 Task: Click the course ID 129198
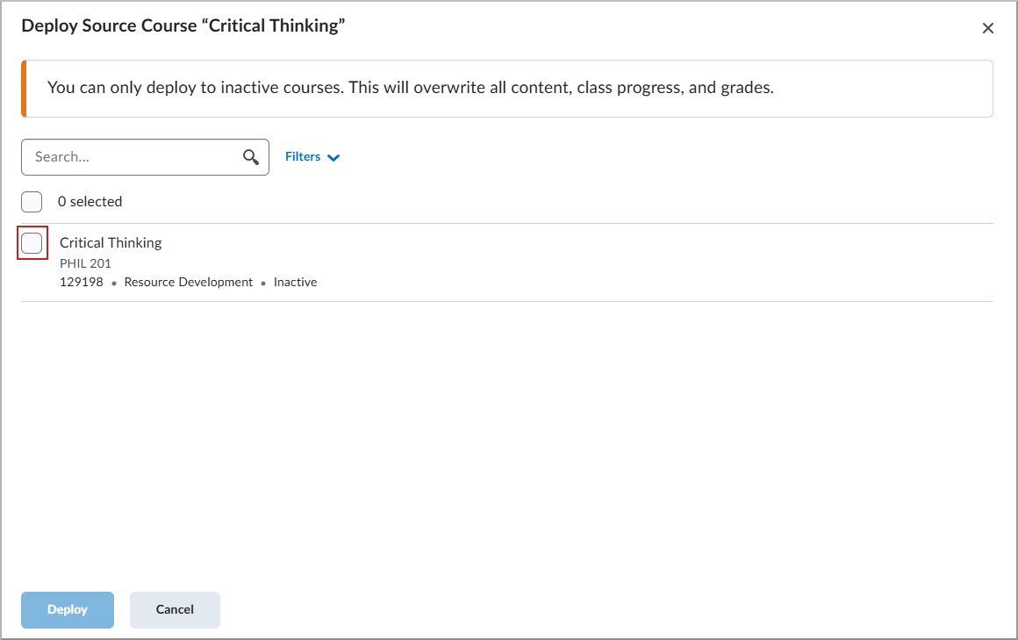point(81,283)
